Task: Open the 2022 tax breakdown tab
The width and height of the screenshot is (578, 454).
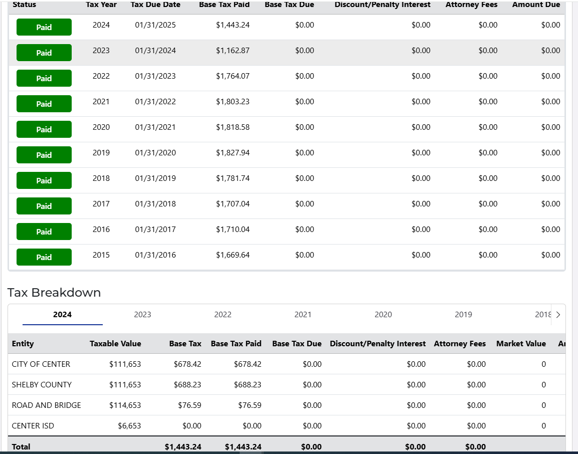Action: click(x=223, y=315)
